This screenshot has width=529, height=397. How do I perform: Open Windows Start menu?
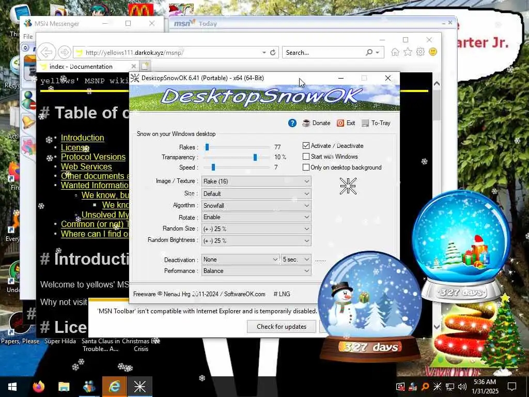point(12,387)
